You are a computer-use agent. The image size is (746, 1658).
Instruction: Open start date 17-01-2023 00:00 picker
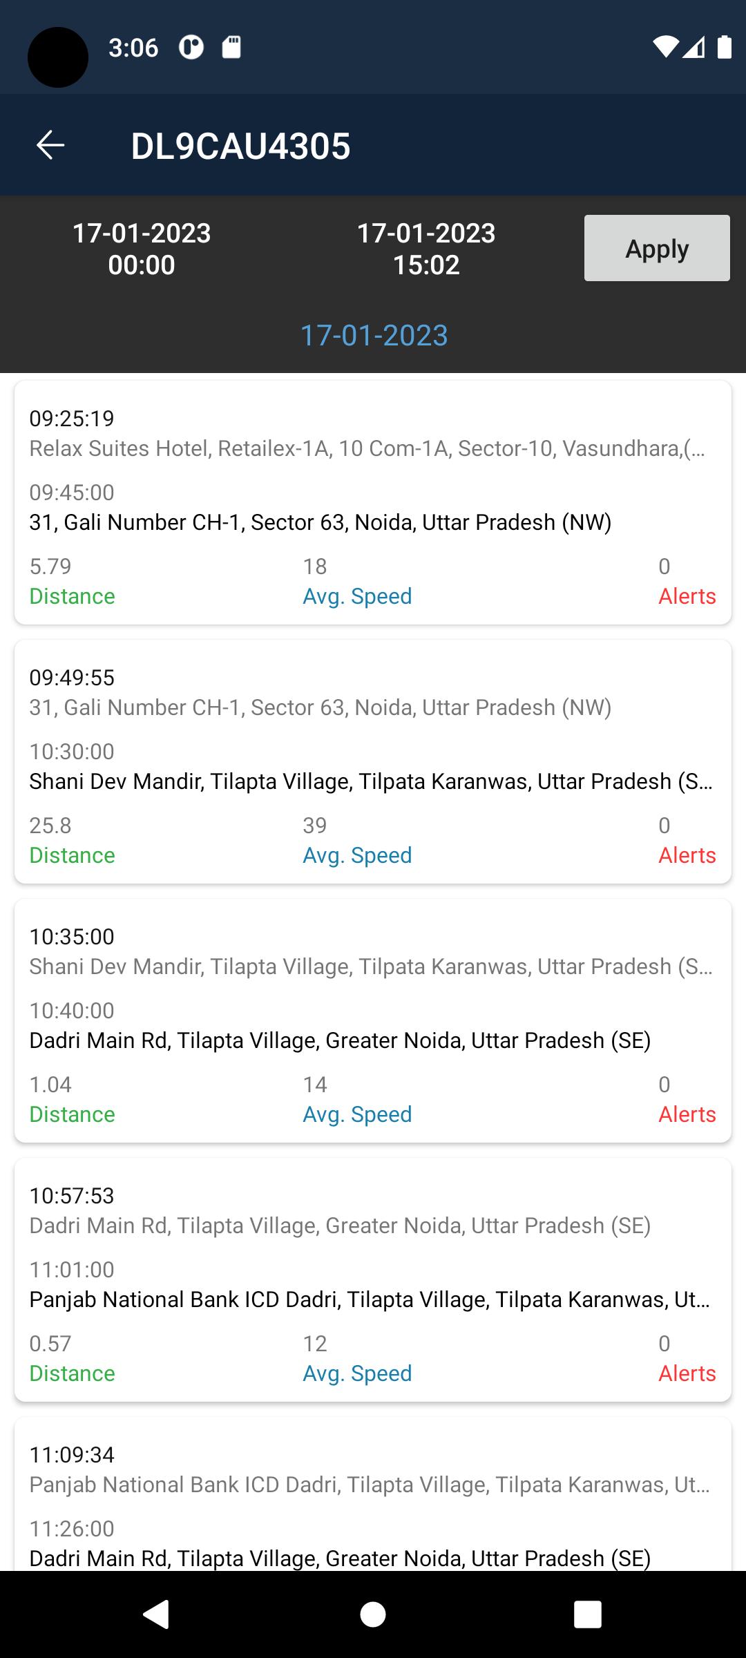click(142, 249)
